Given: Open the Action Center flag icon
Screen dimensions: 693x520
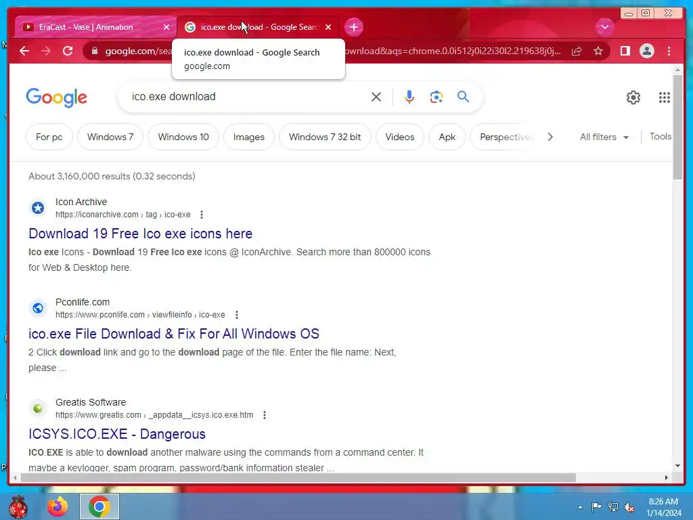Looking at the screenshot, I should pos(596,506).
